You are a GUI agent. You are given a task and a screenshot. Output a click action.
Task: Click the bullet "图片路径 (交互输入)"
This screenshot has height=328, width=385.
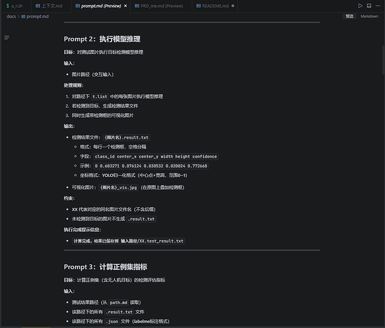[93, 74]
